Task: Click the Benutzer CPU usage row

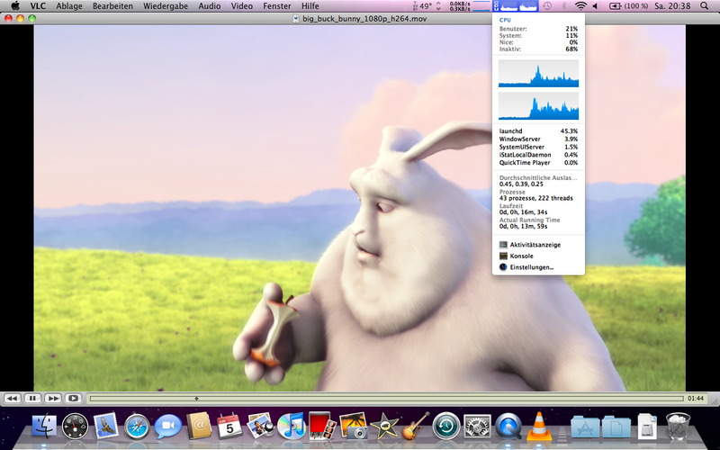Action: (538, 29)
